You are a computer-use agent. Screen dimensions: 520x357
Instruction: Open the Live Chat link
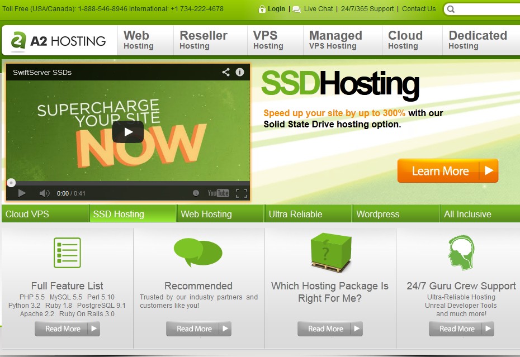coord(318,9)
